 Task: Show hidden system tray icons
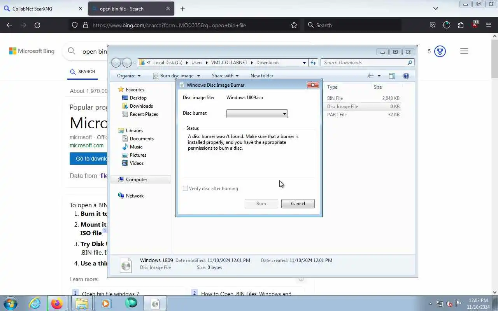point(430,304)
